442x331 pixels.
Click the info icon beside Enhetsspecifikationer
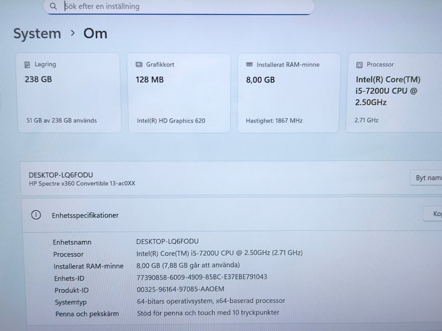tap(36, 215)
